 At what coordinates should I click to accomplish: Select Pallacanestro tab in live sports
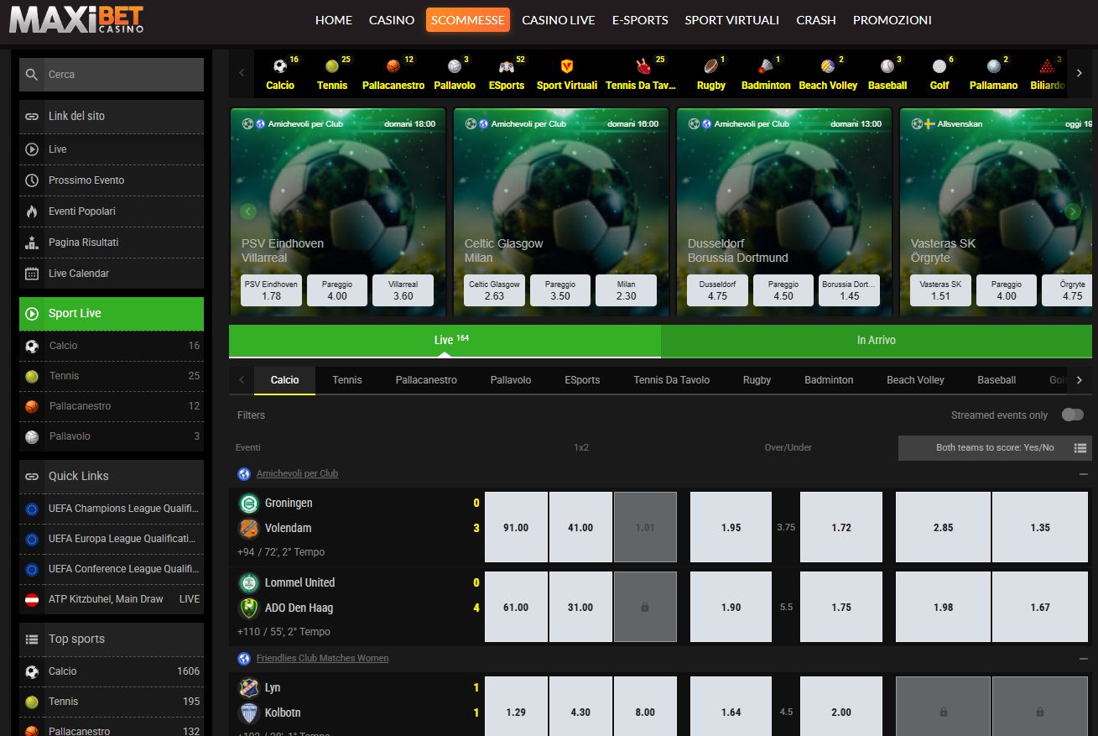426,380
